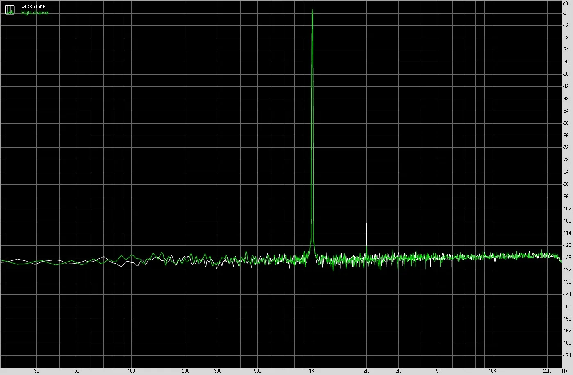Click the "10K" frequency axis label
This screenshot has height=375, width=573.
pyautogui.click(x=493, y=371)
